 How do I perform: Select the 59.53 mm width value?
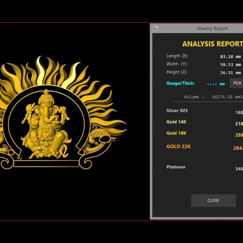[x=231, y=65]
